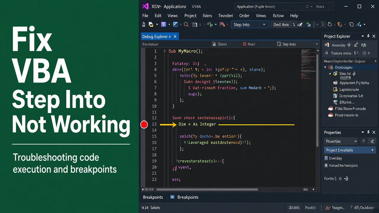This screenshot has width=379, height=213.
Task: Click the orange shield icon in toolbar
Action: click(x=340, y=25)
